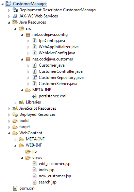Click the JpaConfig.java file icon

click(34, 41)
